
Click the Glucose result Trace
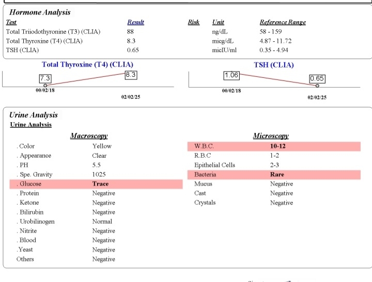[x=100, y=184]
